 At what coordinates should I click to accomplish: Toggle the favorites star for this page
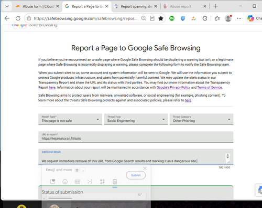161,18
